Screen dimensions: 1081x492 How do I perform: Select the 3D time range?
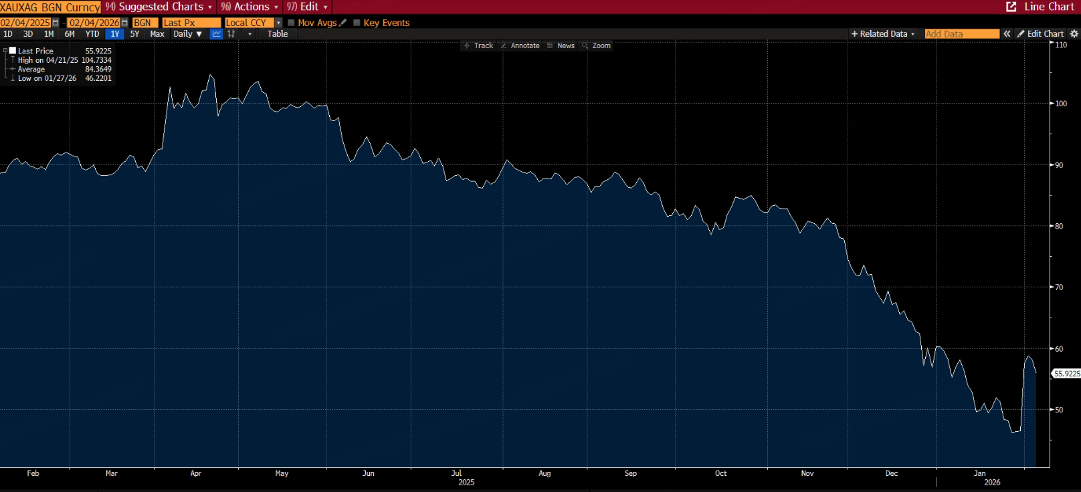coord(28,34)
